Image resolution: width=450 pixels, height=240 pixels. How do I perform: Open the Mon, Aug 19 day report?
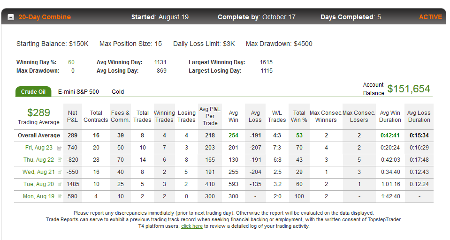(38, 196)
